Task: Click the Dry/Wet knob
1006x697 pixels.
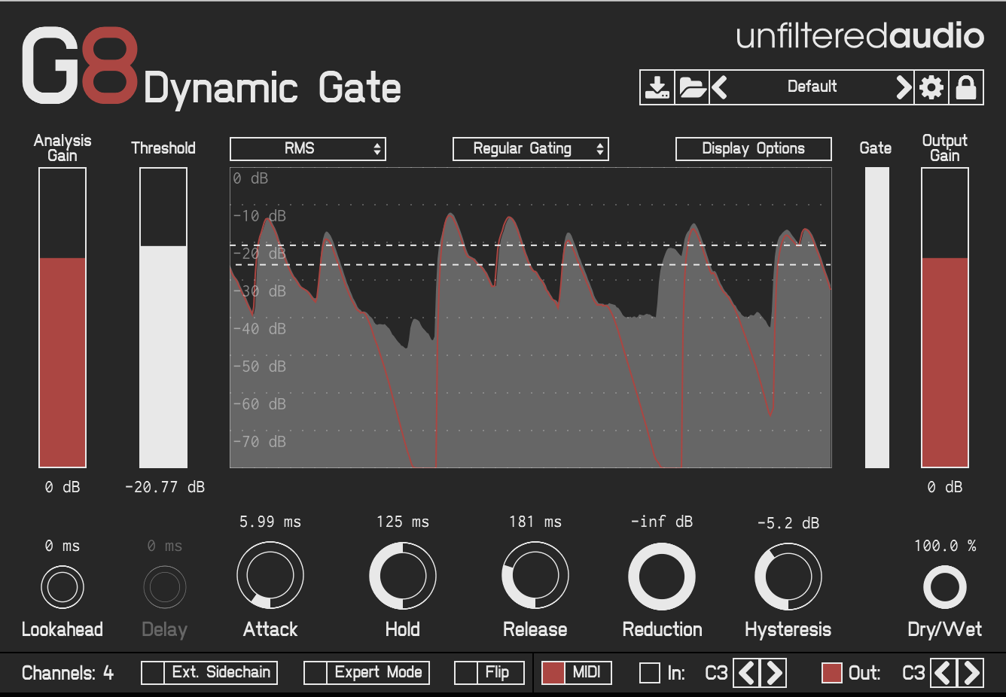Action: pyautogui.click(x=945, y=587)
